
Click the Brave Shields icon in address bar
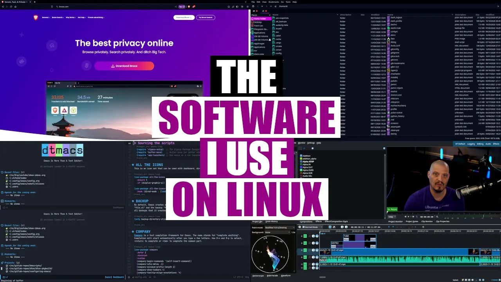click(189, 6)
